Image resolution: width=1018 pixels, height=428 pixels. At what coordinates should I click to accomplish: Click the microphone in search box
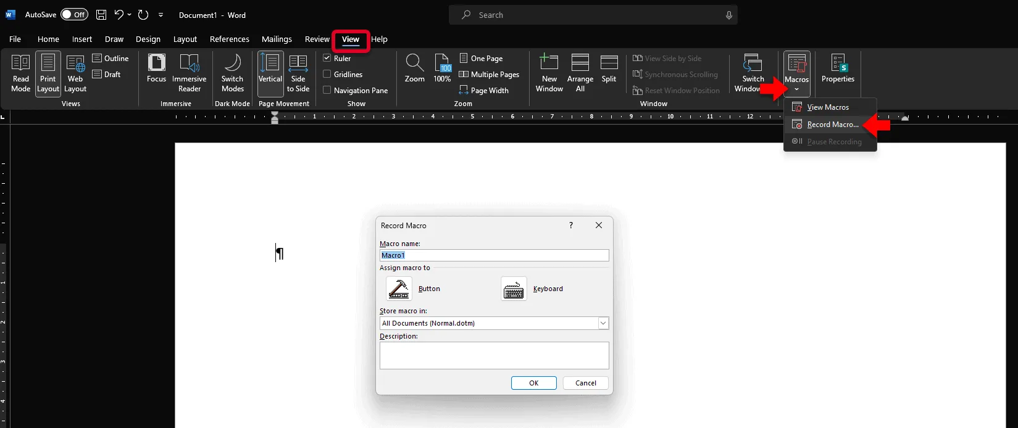coord(729,15)
